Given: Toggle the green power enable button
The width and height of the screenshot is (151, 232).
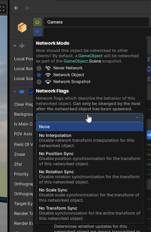Looking at the screenshot, I should 37,22.
